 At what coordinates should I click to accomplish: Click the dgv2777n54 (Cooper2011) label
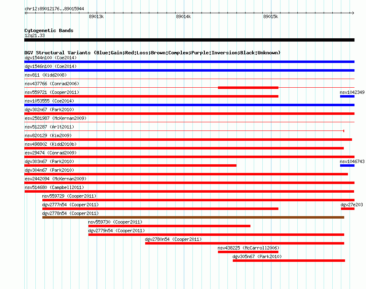click(x=70, y=205)
